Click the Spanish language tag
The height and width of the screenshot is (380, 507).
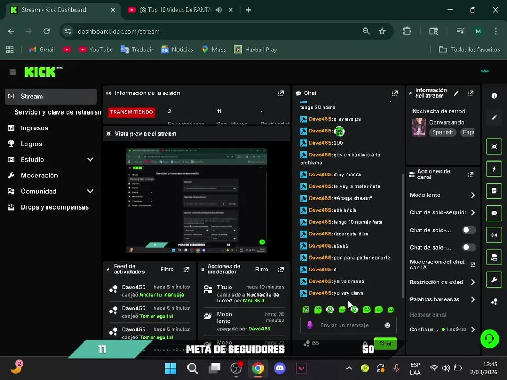click(x=443, y=132)
